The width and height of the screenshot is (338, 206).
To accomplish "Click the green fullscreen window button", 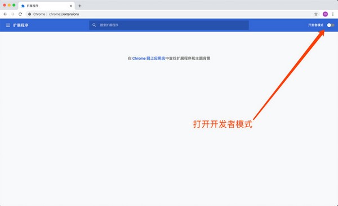I will [14, 5].
